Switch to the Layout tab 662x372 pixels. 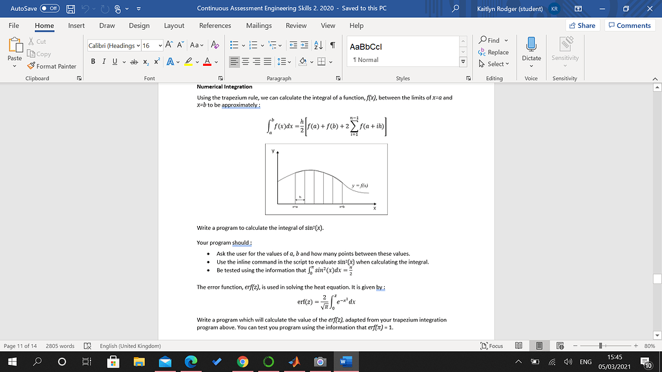[x=174, y=25]
